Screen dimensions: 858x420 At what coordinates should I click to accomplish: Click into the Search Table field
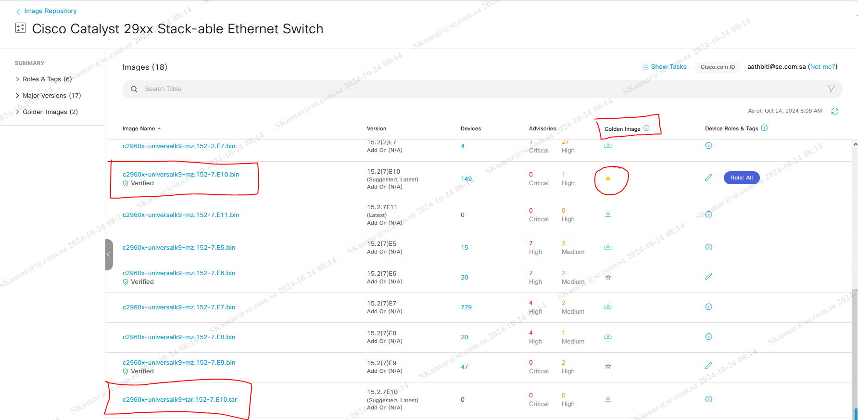click(x=482, y=89)
